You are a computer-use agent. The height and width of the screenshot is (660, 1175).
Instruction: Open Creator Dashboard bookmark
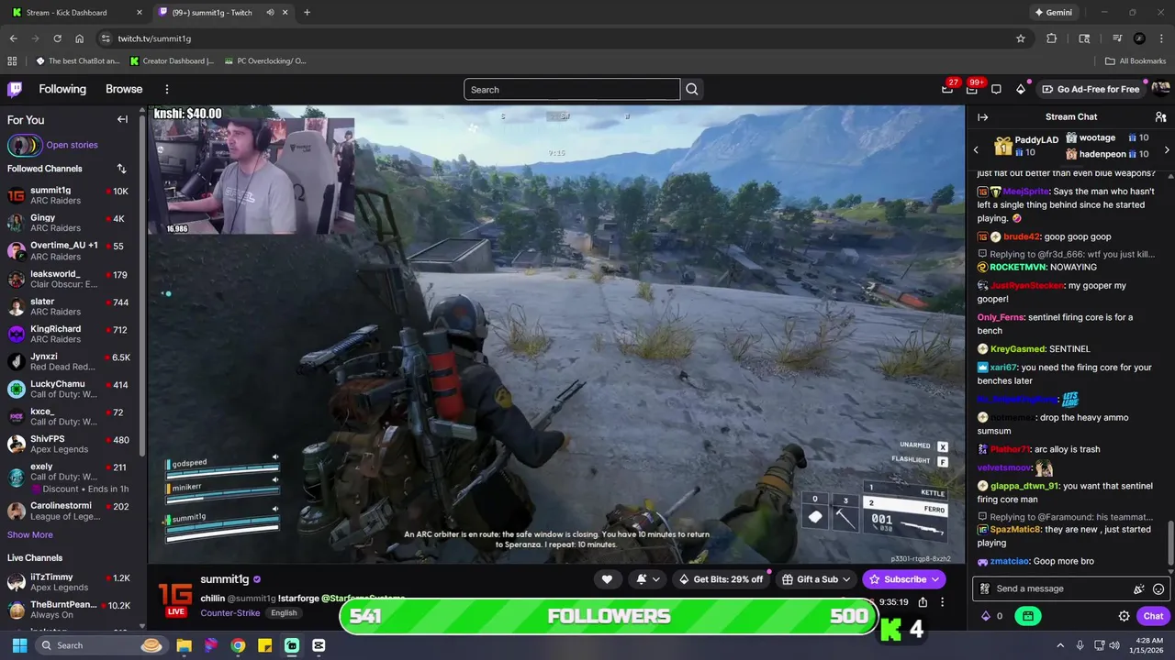point(172,61)
